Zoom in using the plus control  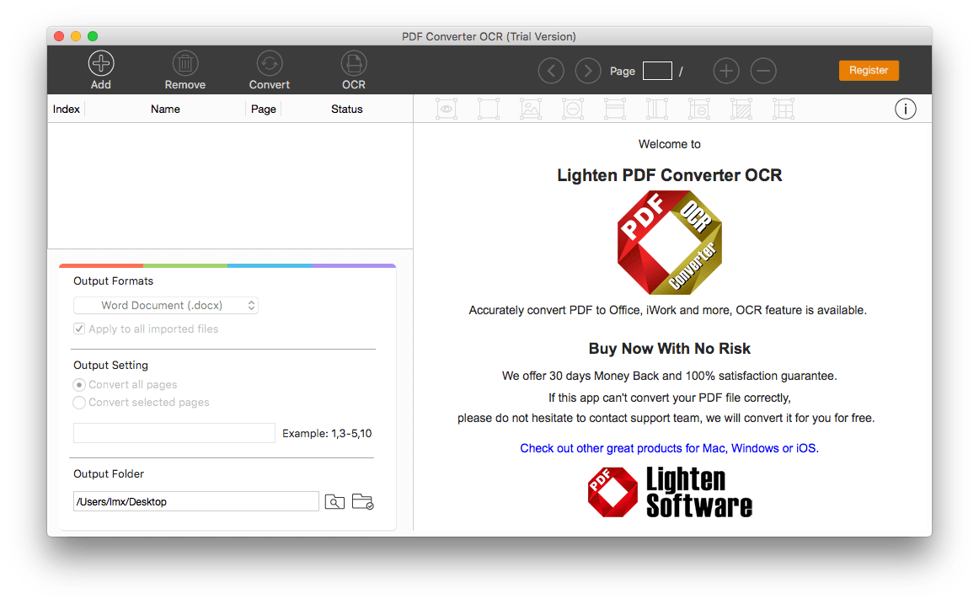(x=725, y=71)
